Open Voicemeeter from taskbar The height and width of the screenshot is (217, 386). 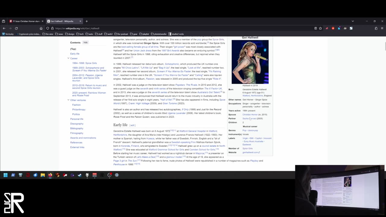(94, 175)
